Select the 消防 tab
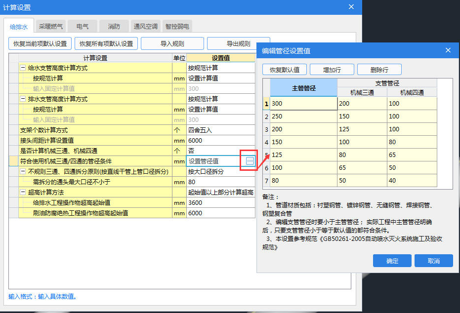Viewport: 460px width, 313px height. tap(114, 27)
